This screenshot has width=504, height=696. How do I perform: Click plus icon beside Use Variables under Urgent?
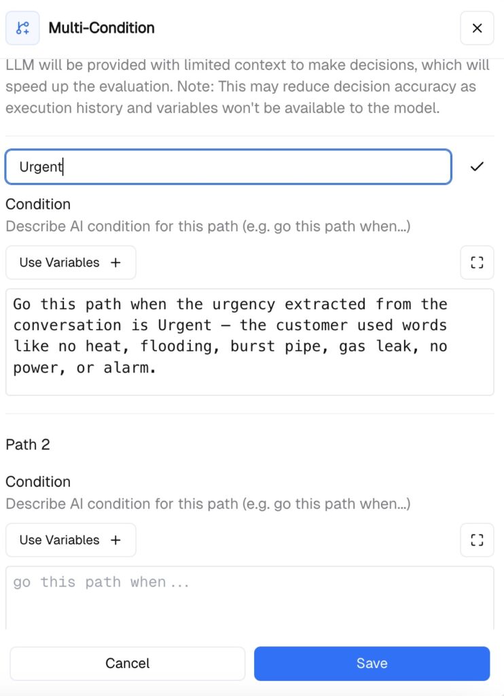(x=115, y=262)
